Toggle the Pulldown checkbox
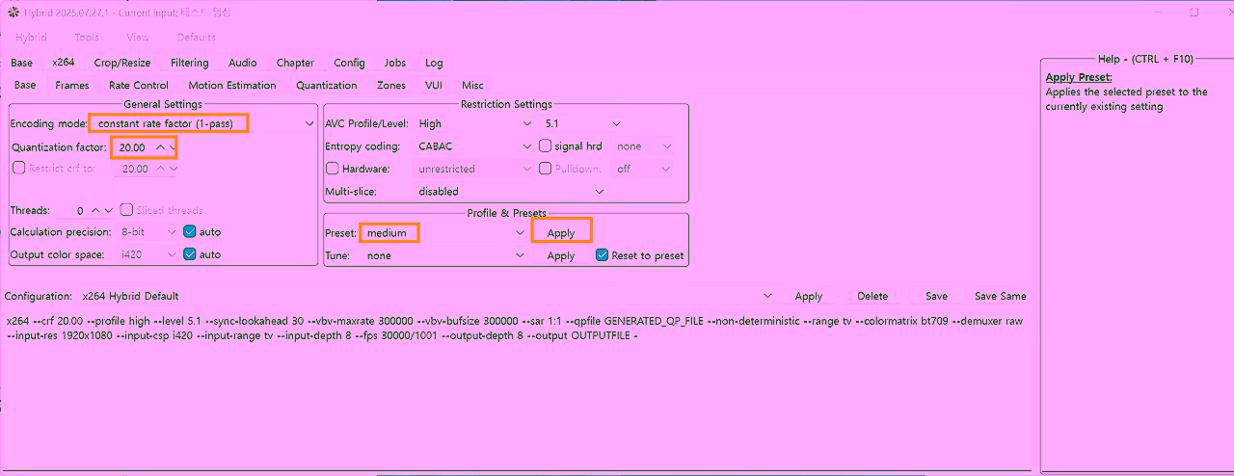 click(545, 169)
